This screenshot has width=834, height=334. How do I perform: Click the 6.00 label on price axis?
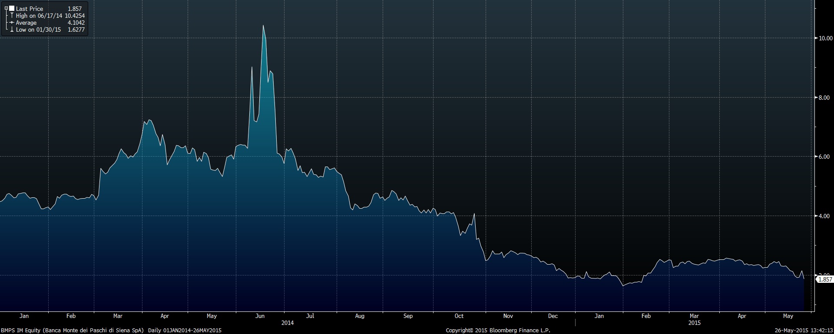tap(824, 157)
